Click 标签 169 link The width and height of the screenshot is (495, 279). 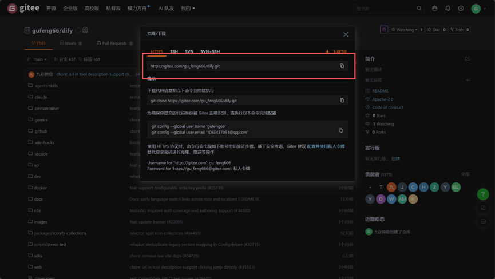pyautogui.click(x=89, y=59)
